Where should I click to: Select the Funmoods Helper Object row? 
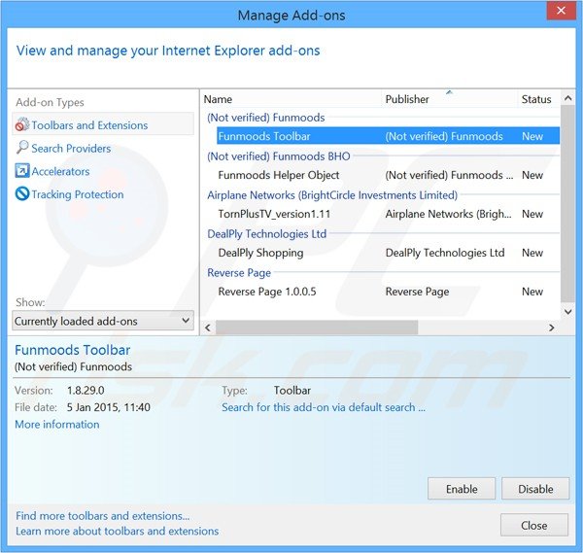tap(388, 175)
